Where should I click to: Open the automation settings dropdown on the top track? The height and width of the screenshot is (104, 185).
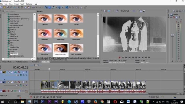[21, 72]
